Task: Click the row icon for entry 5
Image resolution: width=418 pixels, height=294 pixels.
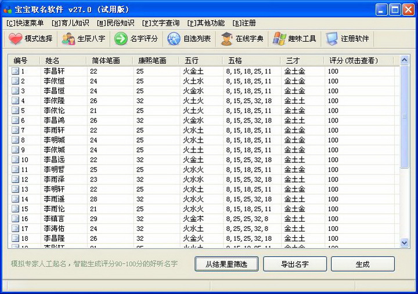Action: point(16,111)
